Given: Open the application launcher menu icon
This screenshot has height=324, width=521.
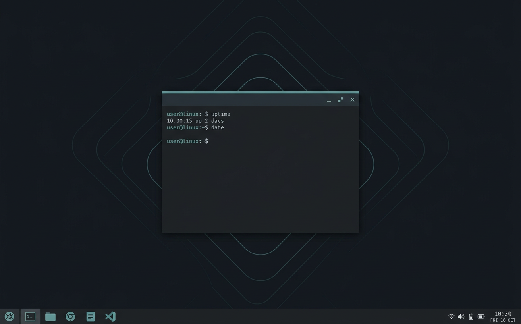Looking at the screenshot, I should pyautogui.click(x=10, y=316).
